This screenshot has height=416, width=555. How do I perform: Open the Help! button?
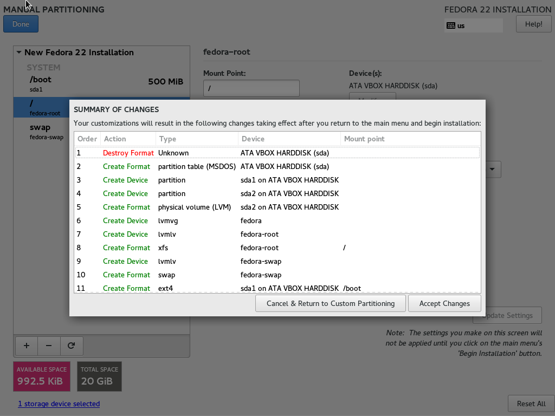tap(533, 24)
